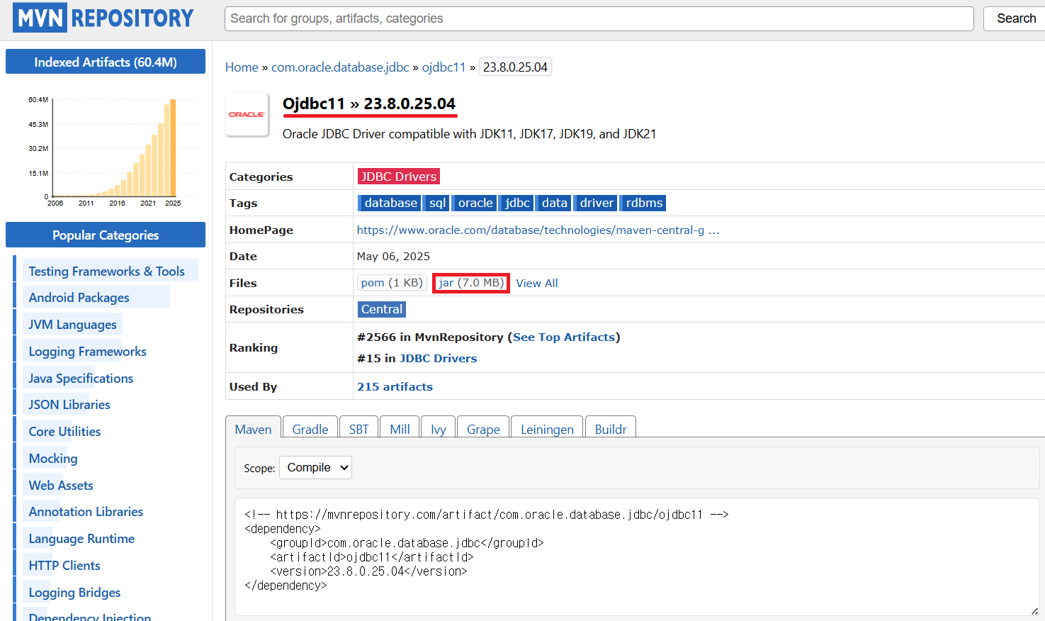The image size is (1045, 621).
Task: Click the Oracle JDBC Driver description text
Action: click(469, 134)
